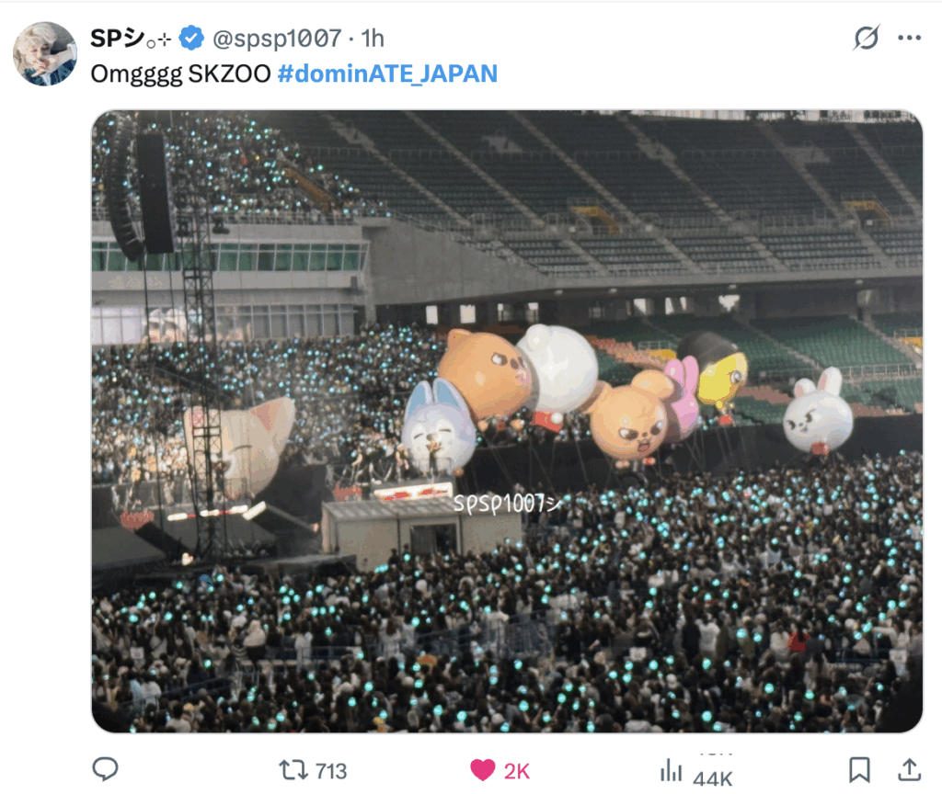Click the blue verified checkmark badge
This screenshot has width=942, height=794.
pos(191,38)
